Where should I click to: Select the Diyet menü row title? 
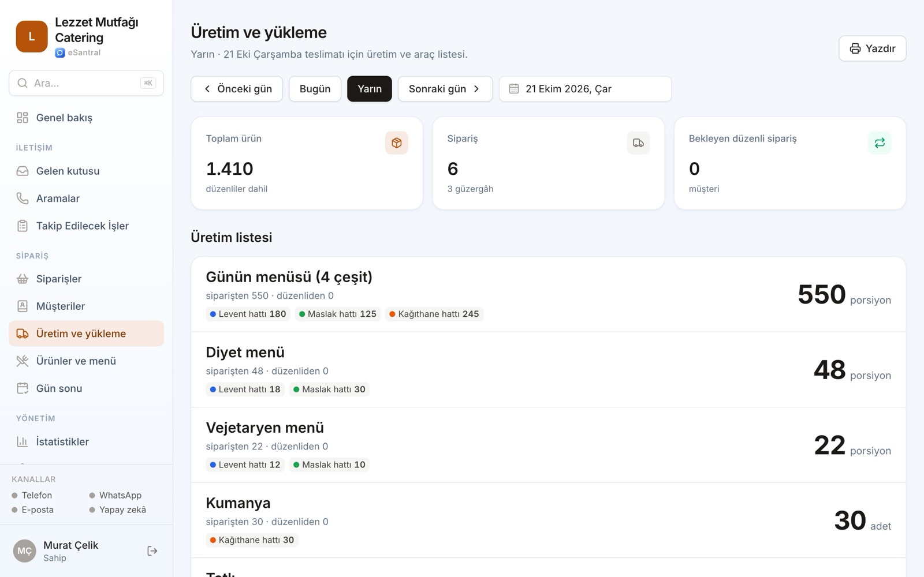[245, 352]
